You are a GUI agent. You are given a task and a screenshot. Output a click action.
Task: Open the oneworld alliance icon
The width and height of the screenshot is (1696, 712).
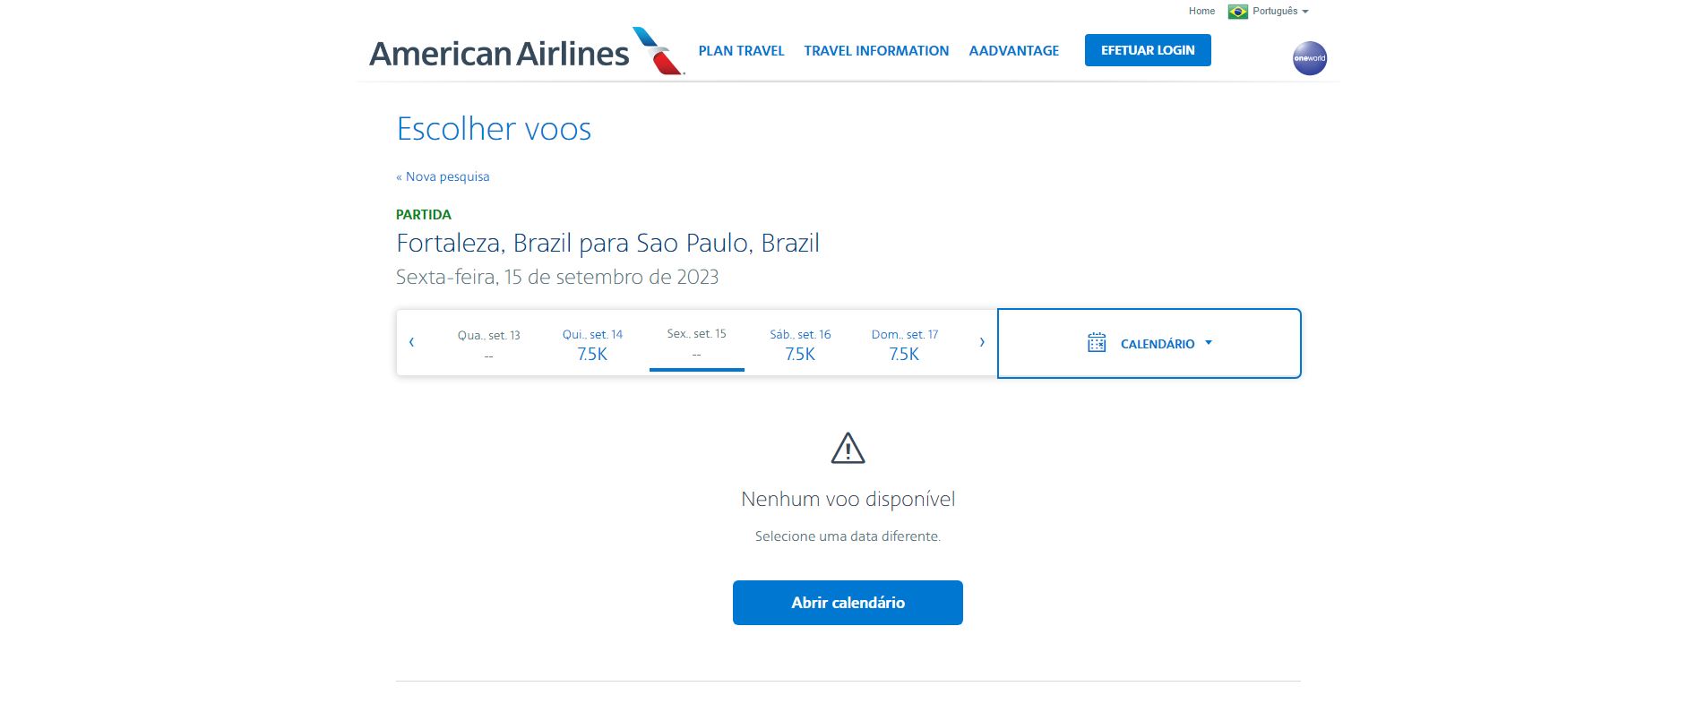point(1310,57)
